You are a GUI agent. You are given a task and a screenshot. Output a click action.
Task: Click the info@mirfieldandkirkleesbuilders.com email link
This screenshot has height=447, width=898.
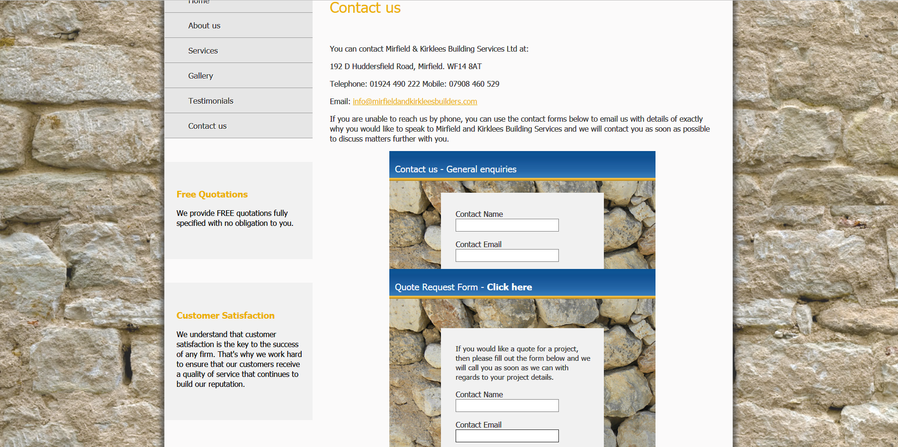[x=414, y=101]
